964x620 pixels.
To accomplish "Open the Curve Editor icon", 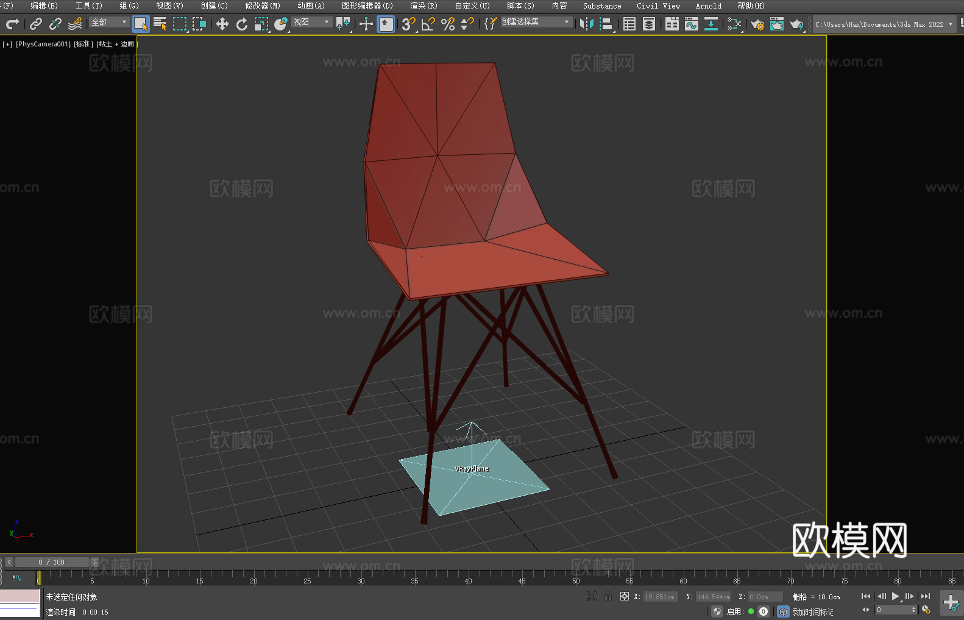I will pyautogui.click(x=692, y=24).
